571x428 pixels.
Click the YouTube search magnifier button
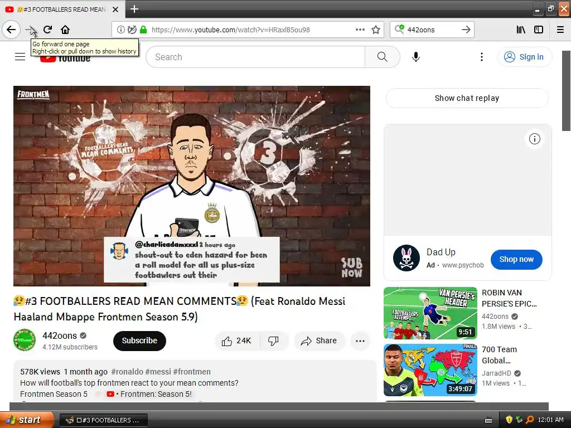(x=383, y=57)
